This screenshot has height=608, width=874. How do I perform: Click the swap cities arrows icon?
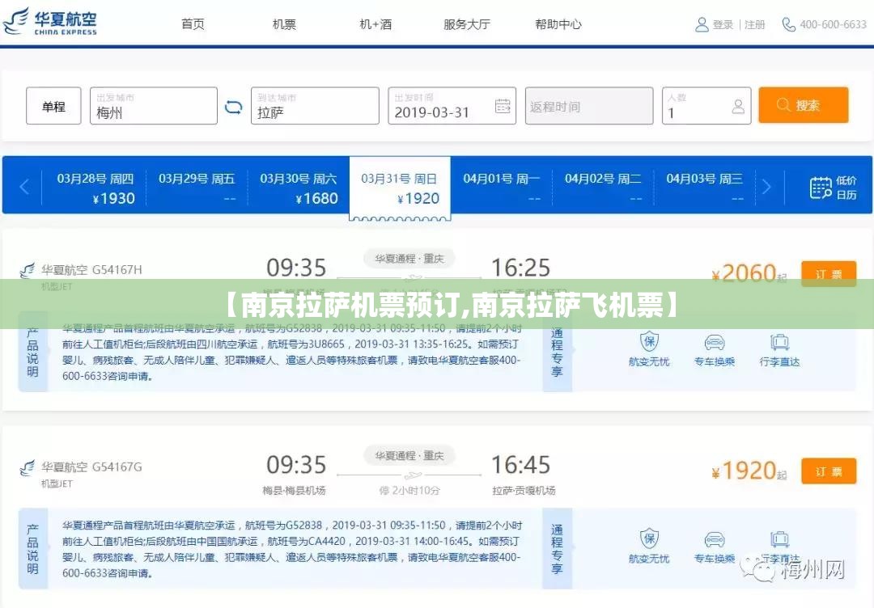pos(233,106)
